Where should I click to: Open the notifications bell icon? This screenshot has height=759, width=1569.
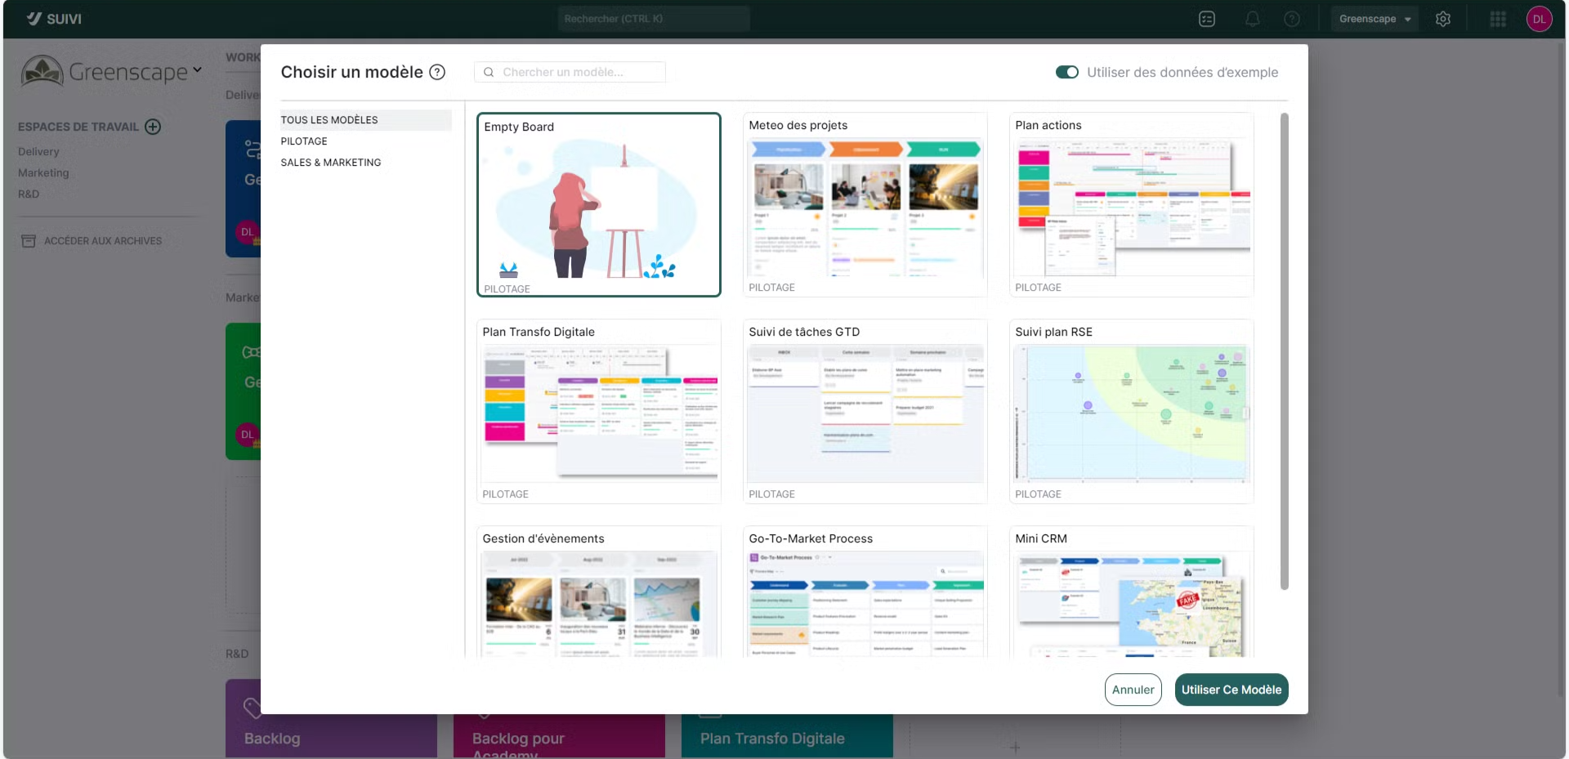point(1252,19)
